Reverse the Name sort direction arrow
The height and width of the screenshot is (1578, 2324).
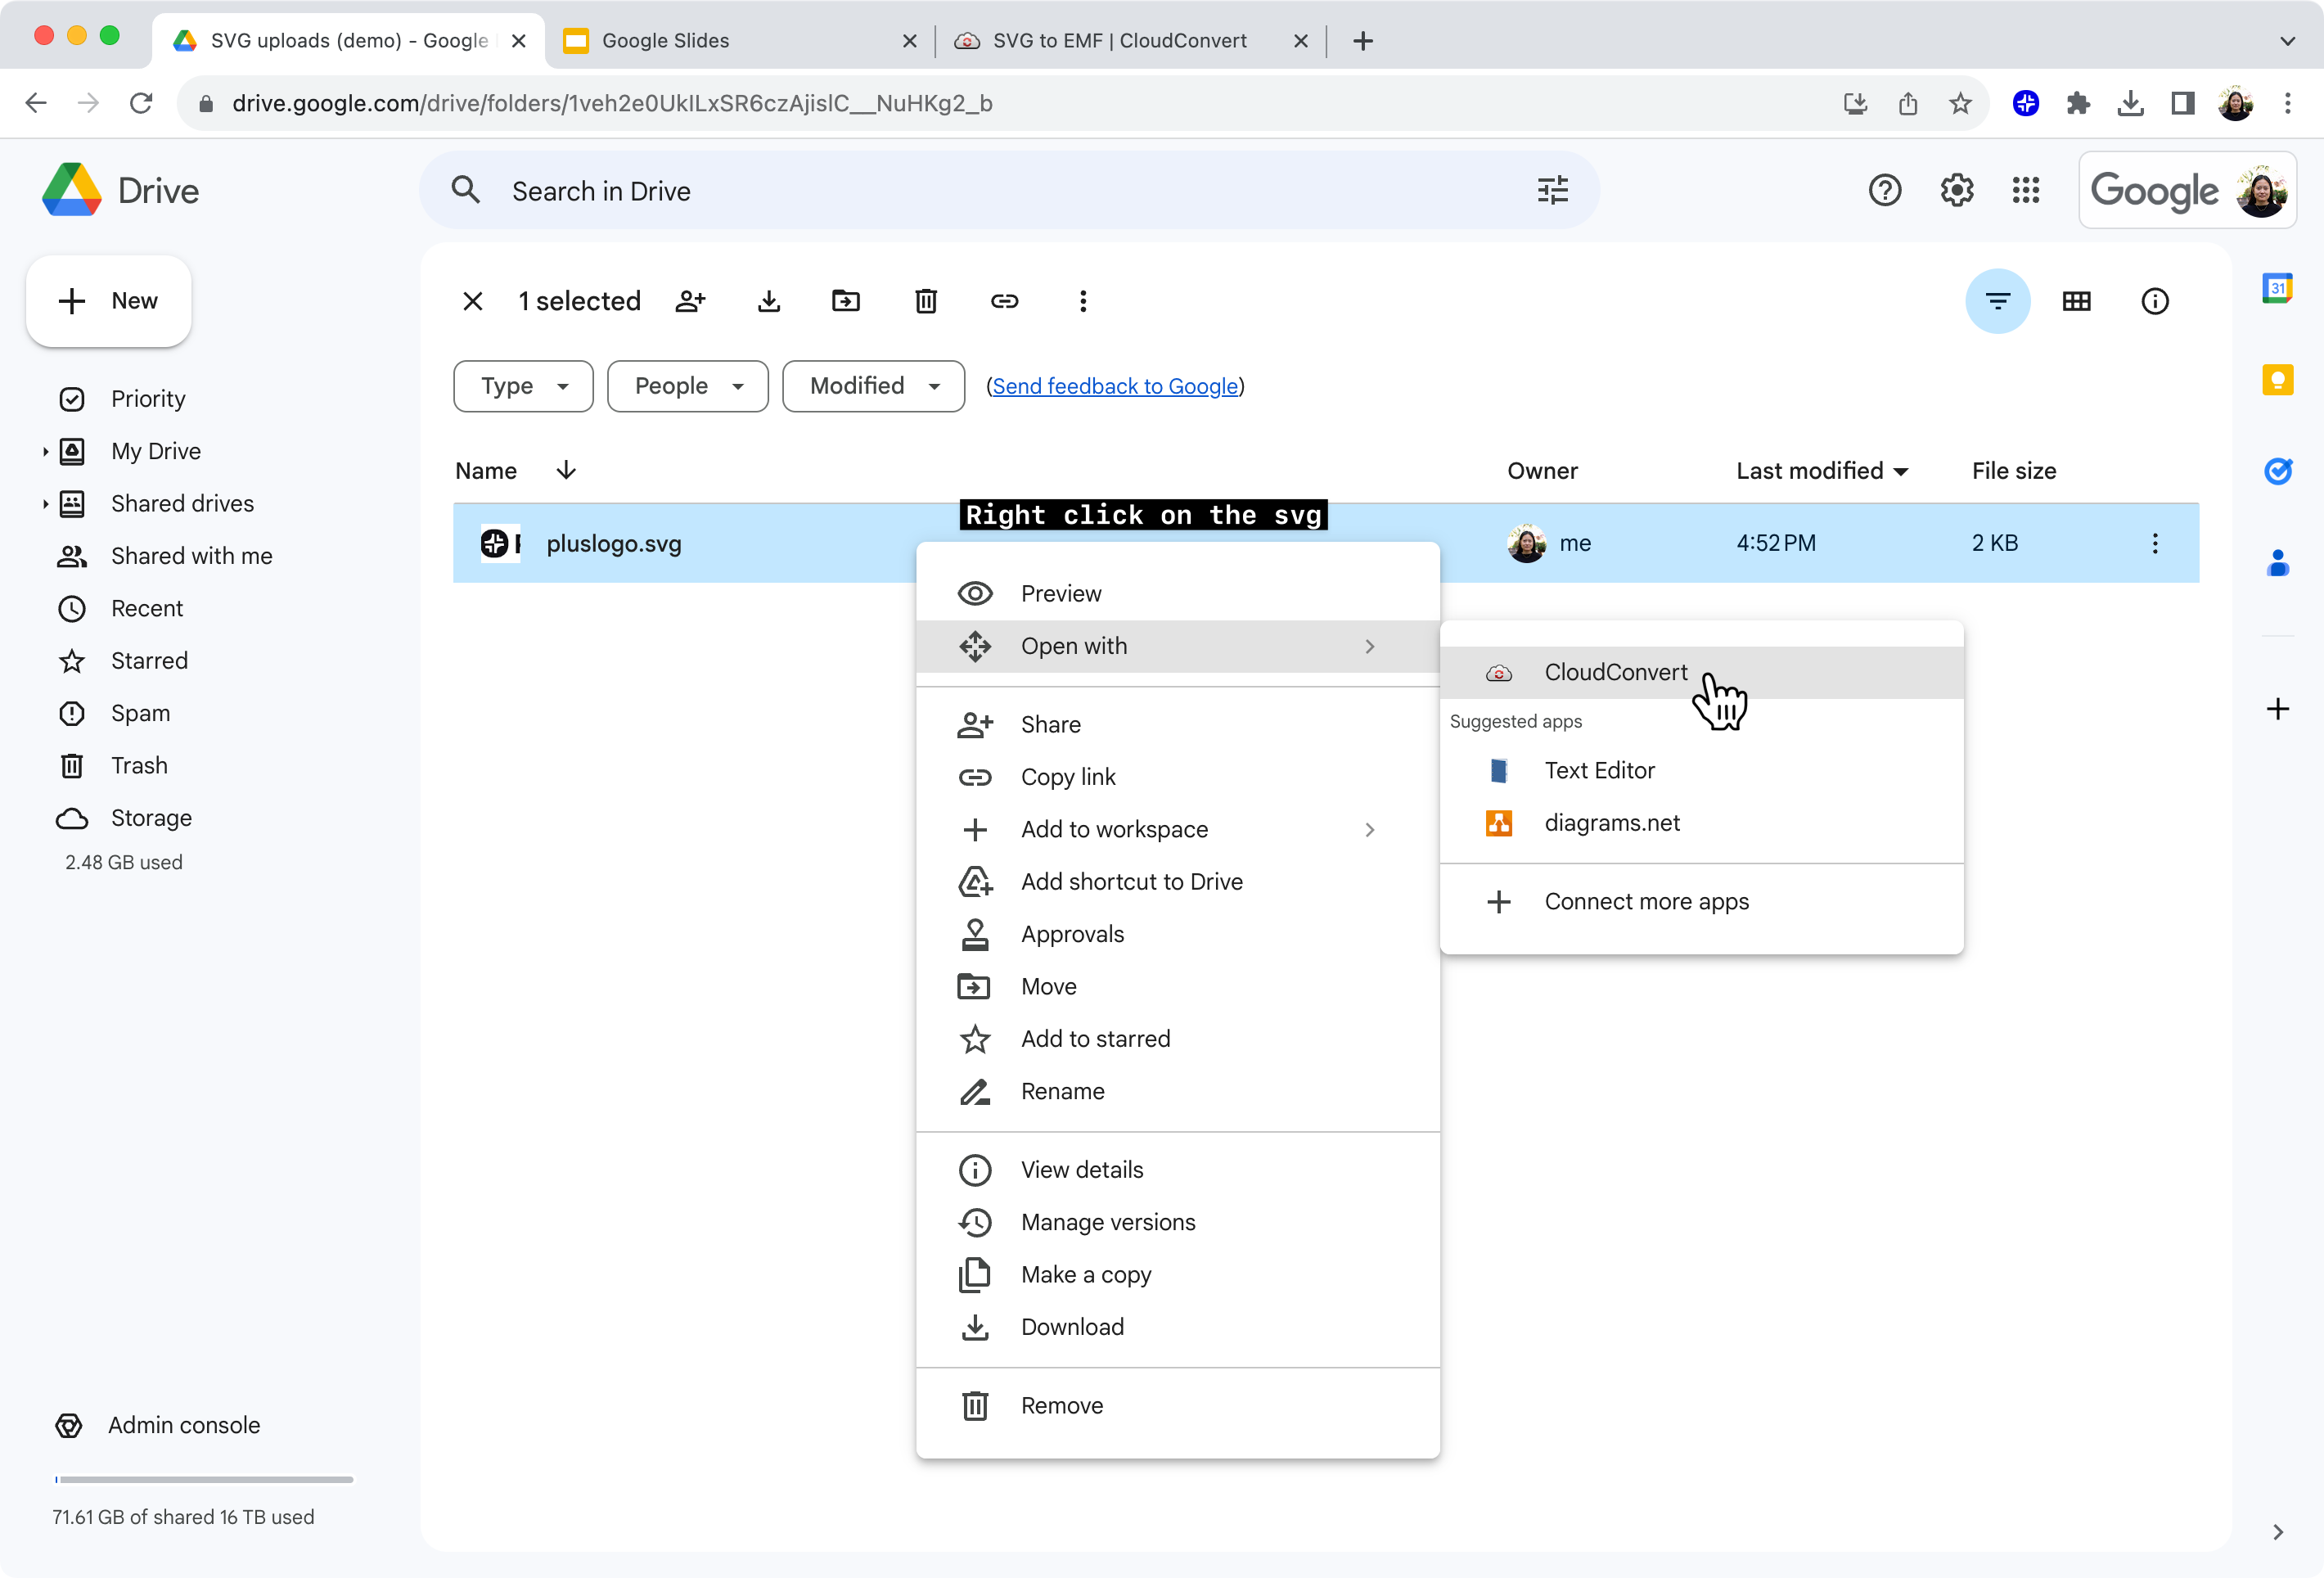(566, 470)
